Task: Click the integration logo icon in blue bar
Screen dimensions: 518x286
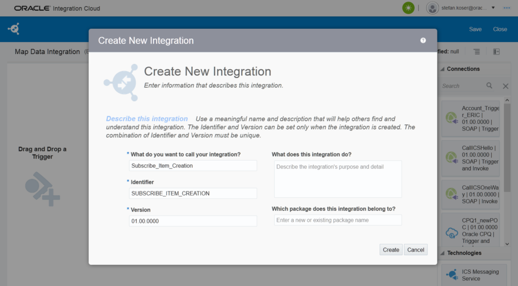Action: click(x=14, y=29)
